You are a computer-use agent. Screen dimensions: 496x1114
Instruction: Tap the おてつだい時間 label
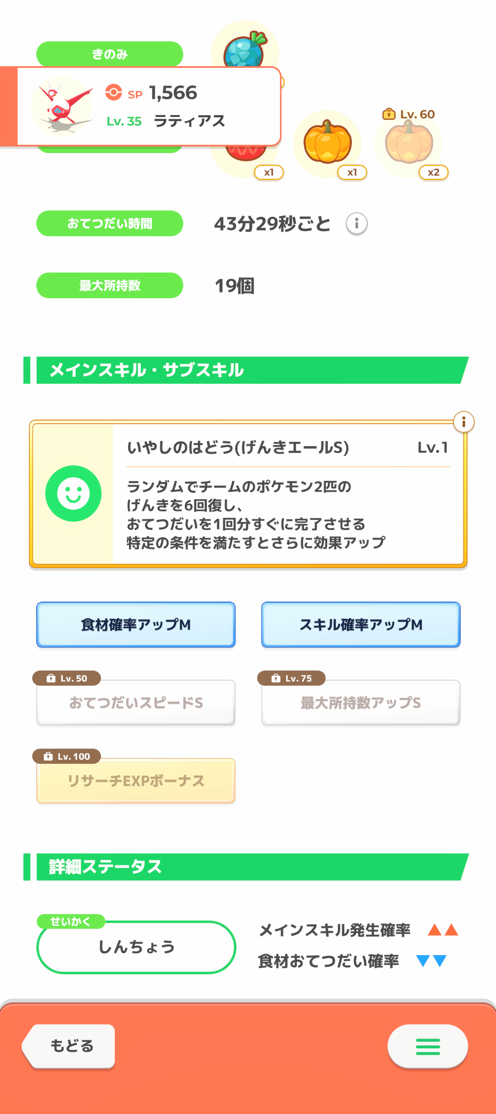[x=110, y=223]
